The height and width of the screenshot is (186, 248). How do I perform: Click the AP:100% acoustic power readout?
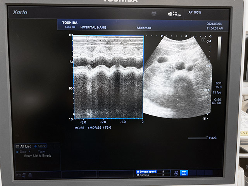click(195, 12)
